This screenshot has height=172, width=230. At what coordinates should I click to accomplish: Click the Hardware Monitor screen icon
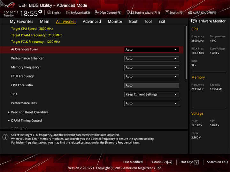click(x=193, y=21)
